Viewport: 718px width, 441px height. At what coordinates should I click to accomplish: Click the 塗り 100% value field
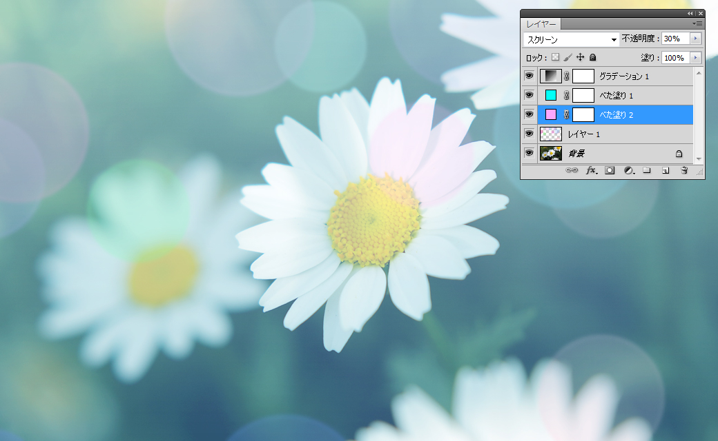pyautogui.click(x=676, y=58)
